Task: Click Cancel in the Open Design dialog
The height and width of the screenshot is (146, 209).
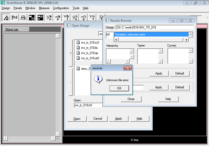Action: tap(98, 119)
